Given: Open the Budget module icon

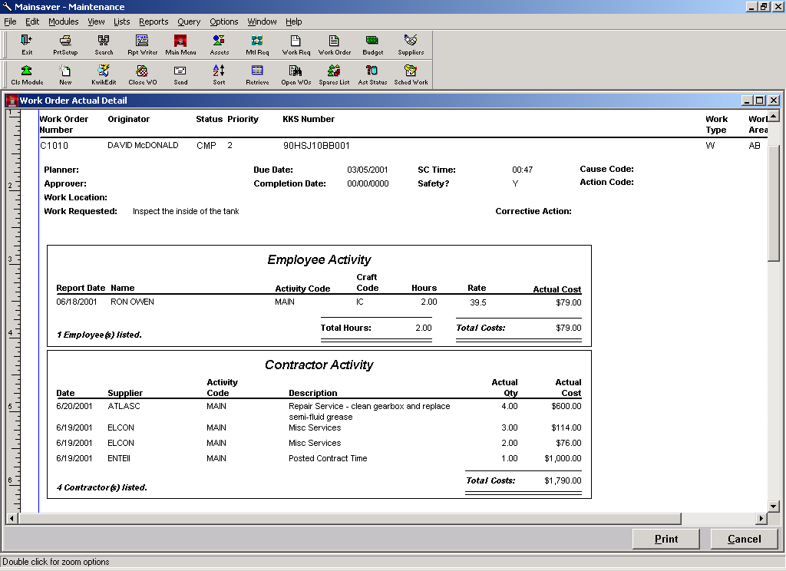Looking at the screenshot, I should [372, 45].
